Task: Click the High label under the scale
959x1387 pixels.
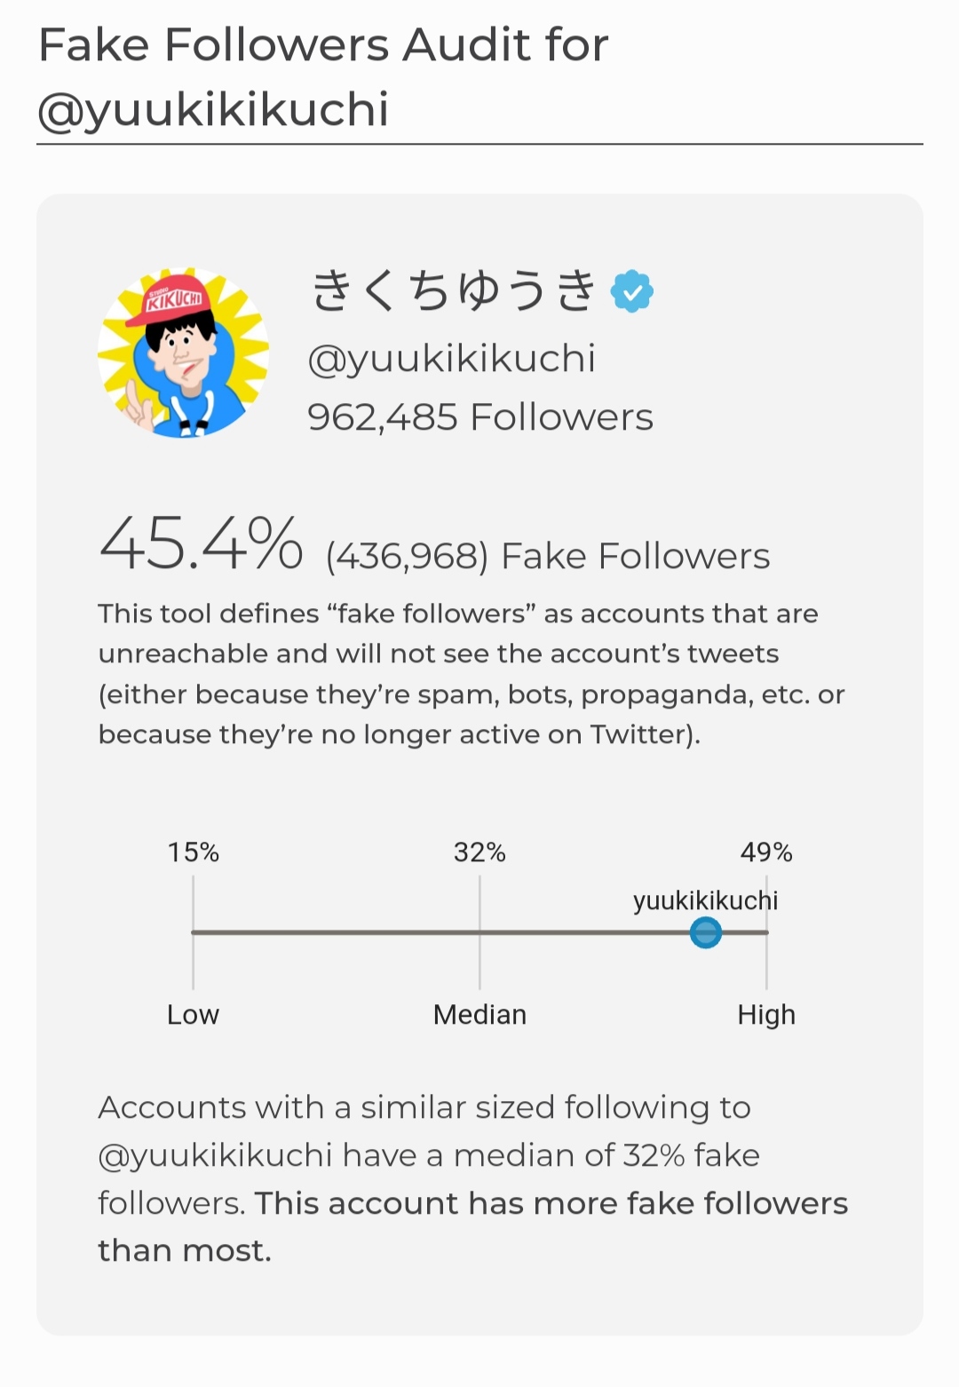Action: [766, 1014]
